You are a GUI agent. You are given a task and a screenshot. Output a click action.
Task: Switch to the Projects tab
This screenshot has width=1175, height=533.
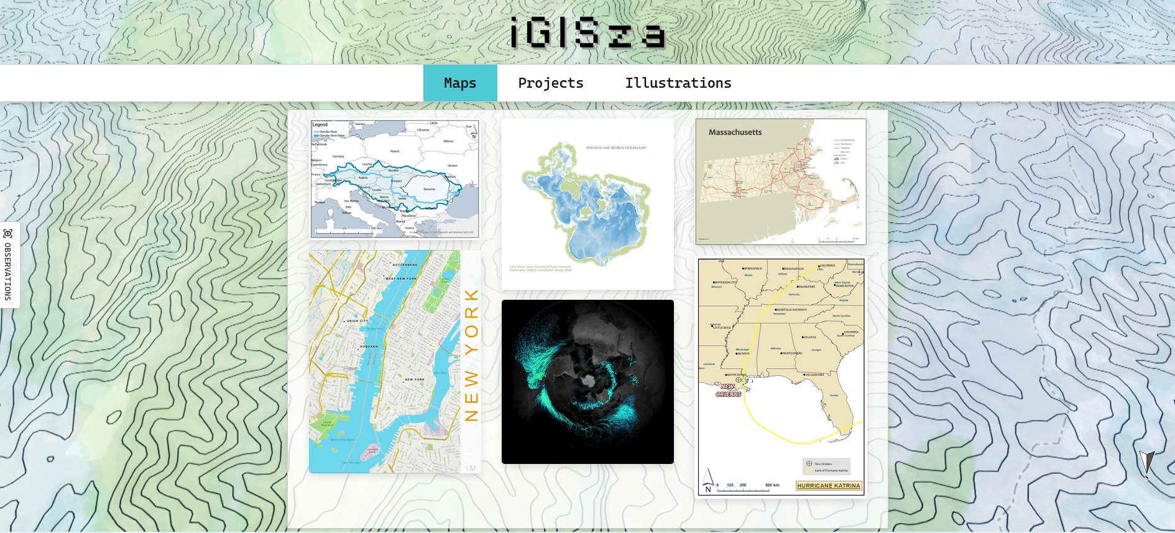click(x=551, y=83)
